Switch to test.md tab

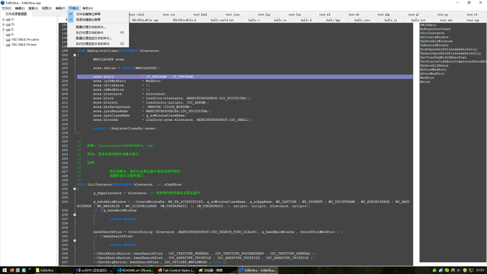click(325, 14)
